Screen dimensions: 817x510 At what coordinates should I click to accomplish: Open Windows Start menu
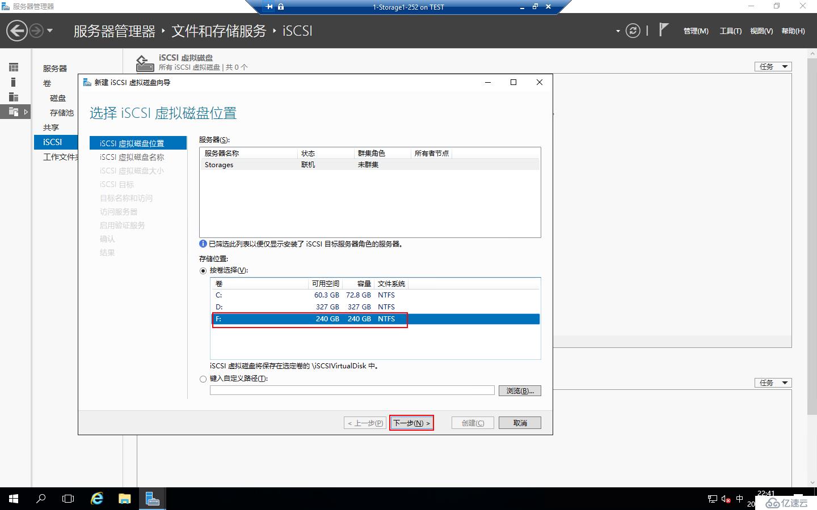pos(14,499)
